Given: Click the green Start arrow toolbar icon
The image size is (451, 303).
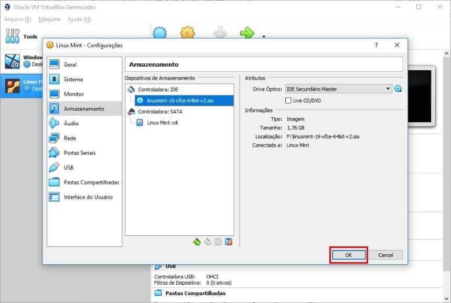Looking at the screenshot, I should [248, 33].
